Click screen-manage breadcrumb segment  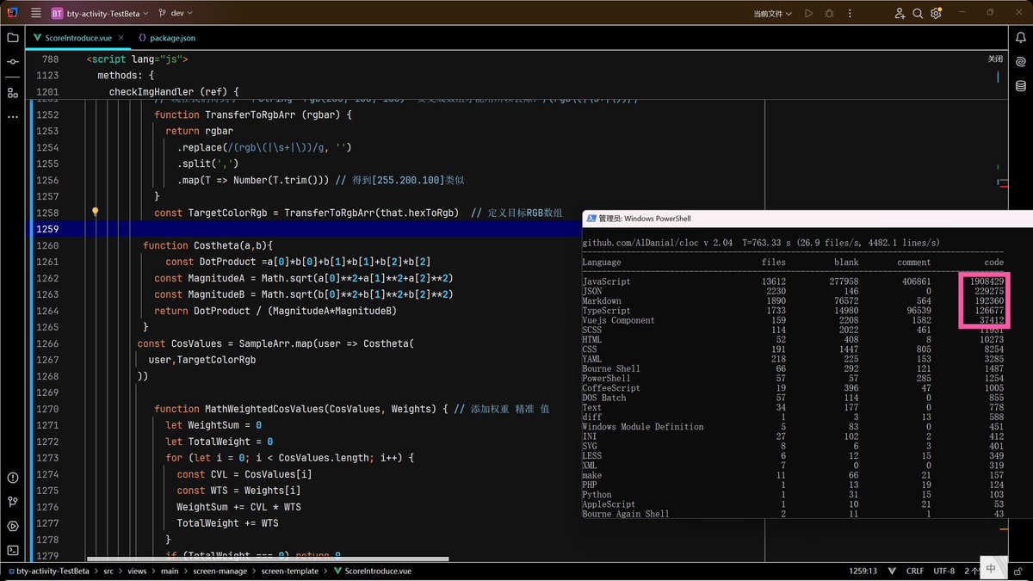(x=220, y=571)
